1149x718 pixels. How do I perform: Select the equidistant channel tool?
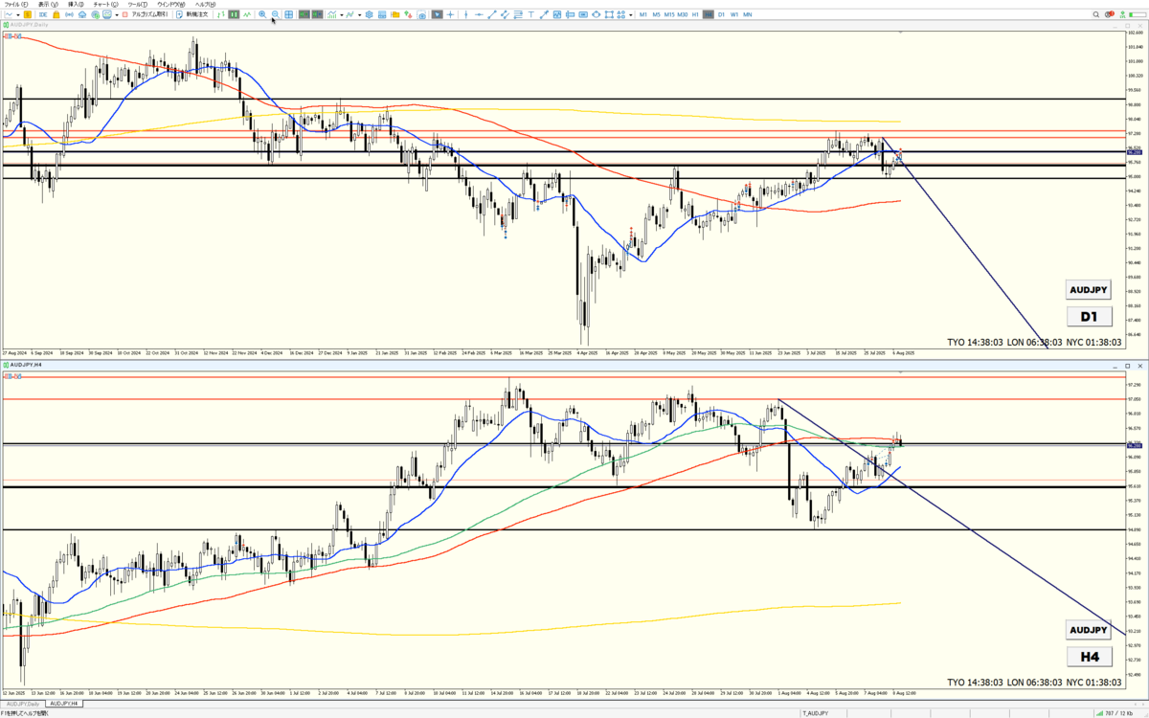click(505, 15)
